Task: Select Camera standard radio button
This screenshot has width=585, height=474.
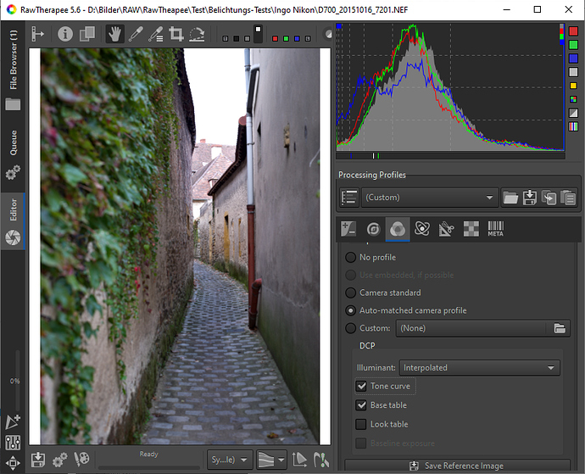Action: pos(350,293)
